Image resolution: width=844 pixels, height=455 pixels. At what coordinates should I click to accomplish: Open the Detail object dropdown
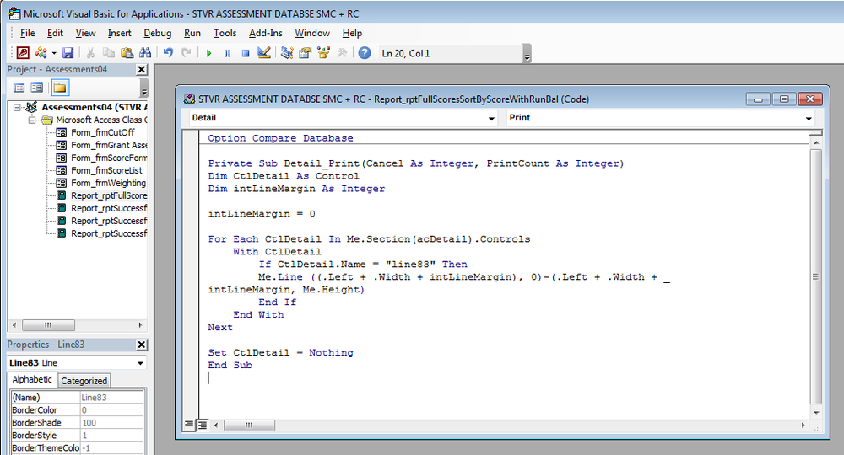pos(491,118)
